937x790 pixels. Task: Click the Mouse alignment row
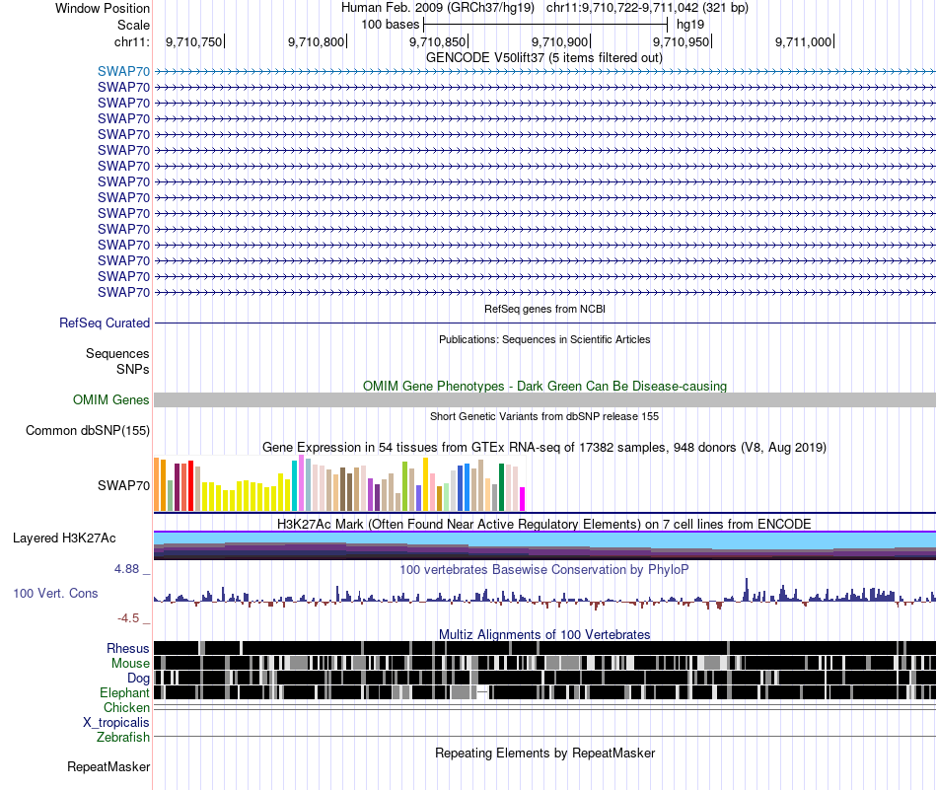[544, 663]
